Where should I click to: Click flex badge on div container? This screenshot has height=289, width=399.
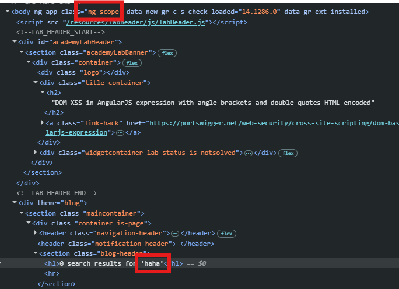(132, 63)
